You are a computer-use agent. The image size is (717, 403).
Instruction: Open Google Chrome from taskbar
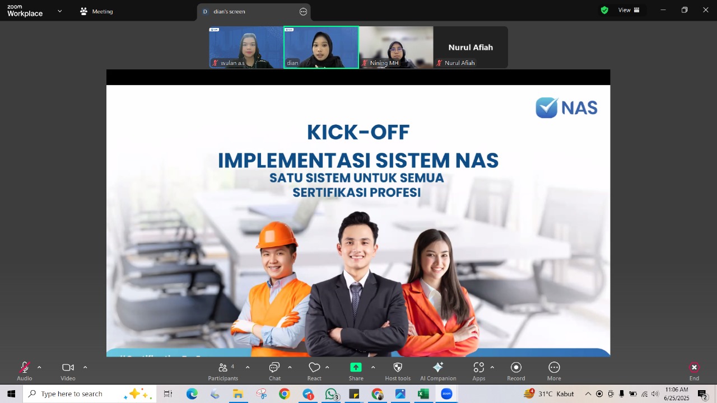click(285, 394)
